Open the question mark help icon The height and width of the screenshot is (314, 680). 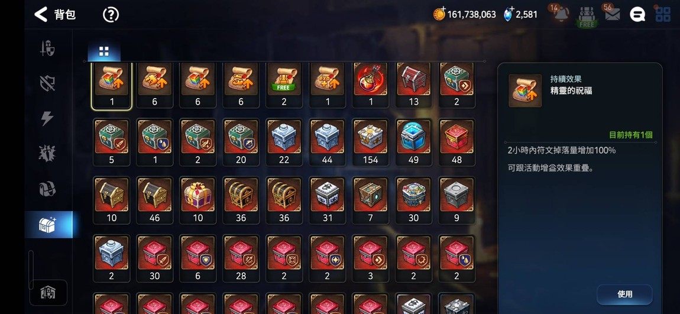[x=111, y=15]
